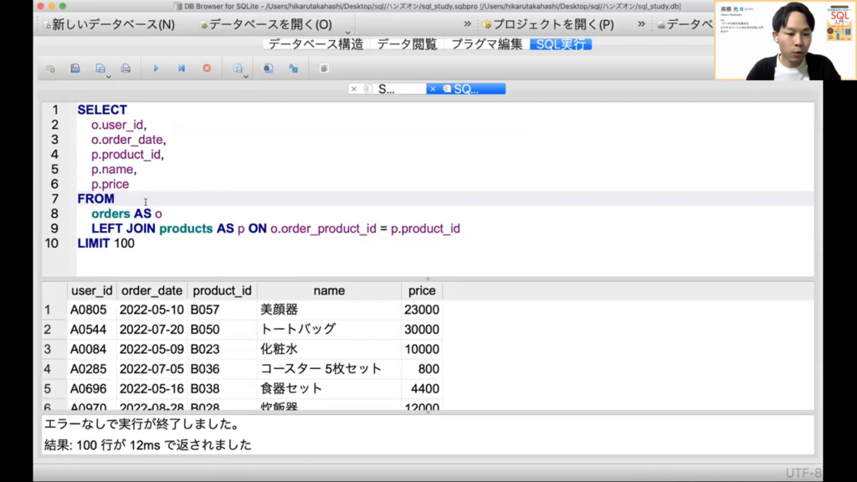The height and width of the screenshot is (482, 857).
Task: Click the open new SQL tab icon
Action: (50, 69)
